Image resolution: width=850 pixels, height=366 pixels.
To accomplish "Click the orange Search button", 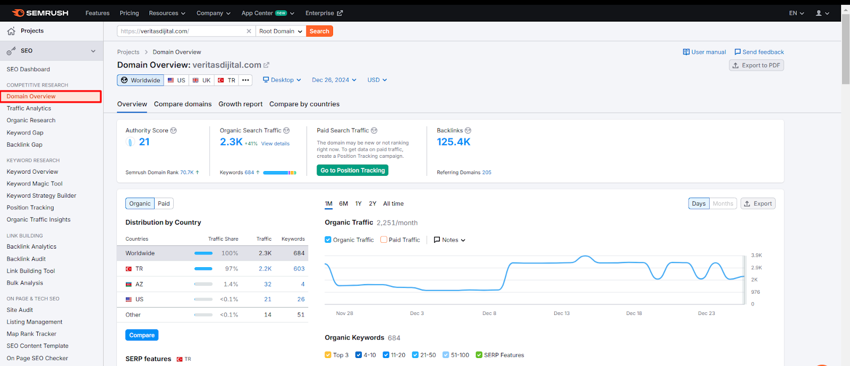I will pyautogui.click(x=320, y=31).
